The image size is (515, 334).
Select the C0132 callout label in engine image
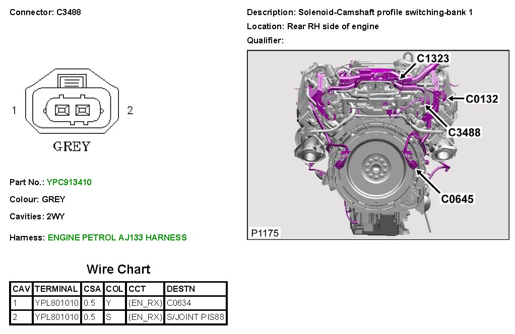click(x=481, y=99)
